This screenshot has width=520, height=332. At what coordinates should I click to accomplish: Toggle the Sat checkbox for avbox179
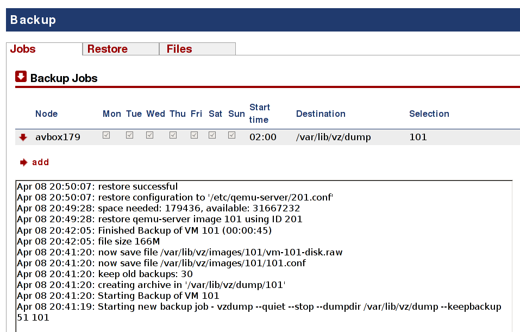click(212, 135)
